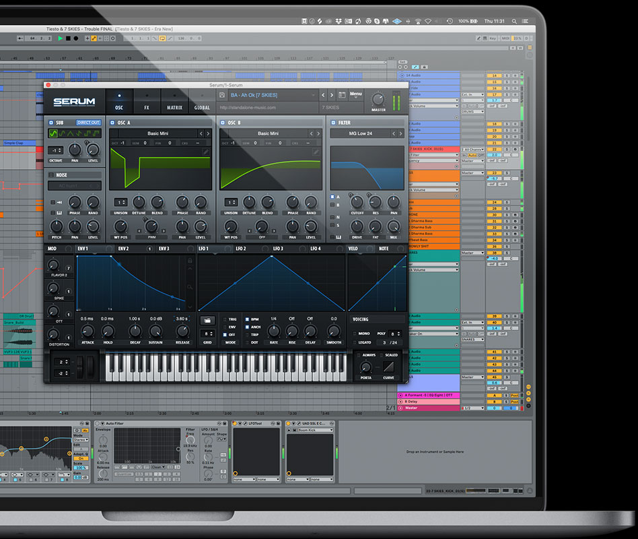The width and height of the screenshot is (638, 539).
Task: Toggle the LFO BPM sync checkbox
Action: pyautogui.click(x=247, y=319)
